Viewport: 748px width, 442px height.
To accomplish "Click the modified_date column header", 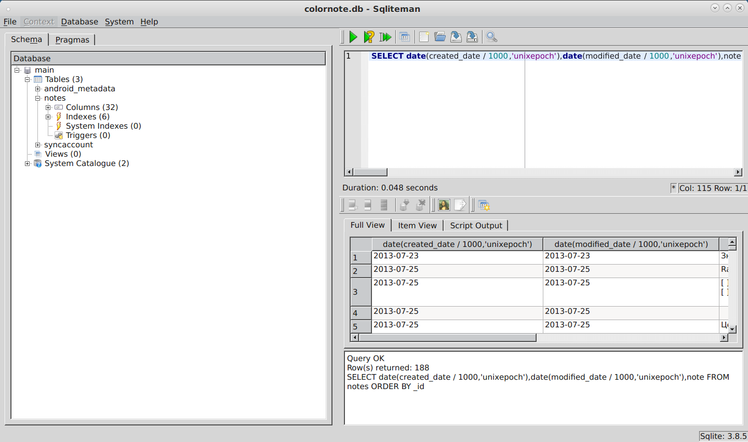I will [631, 244].
